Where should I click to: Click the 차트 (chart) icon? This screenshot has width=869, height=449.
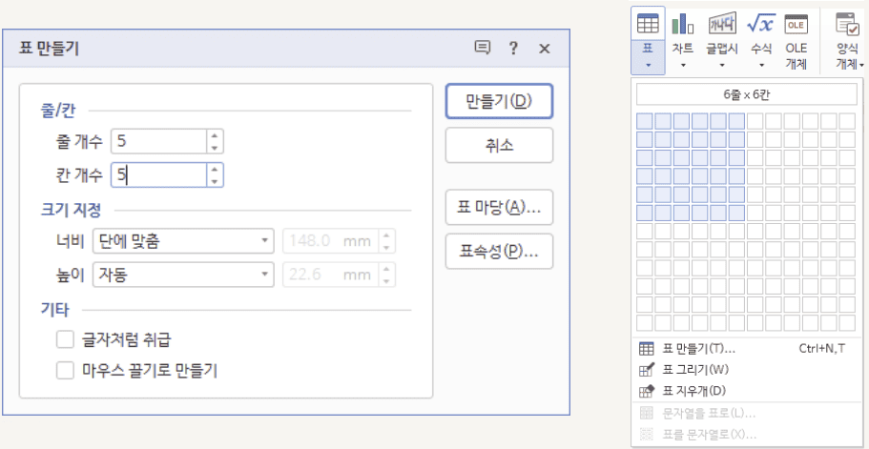[682, 25]
